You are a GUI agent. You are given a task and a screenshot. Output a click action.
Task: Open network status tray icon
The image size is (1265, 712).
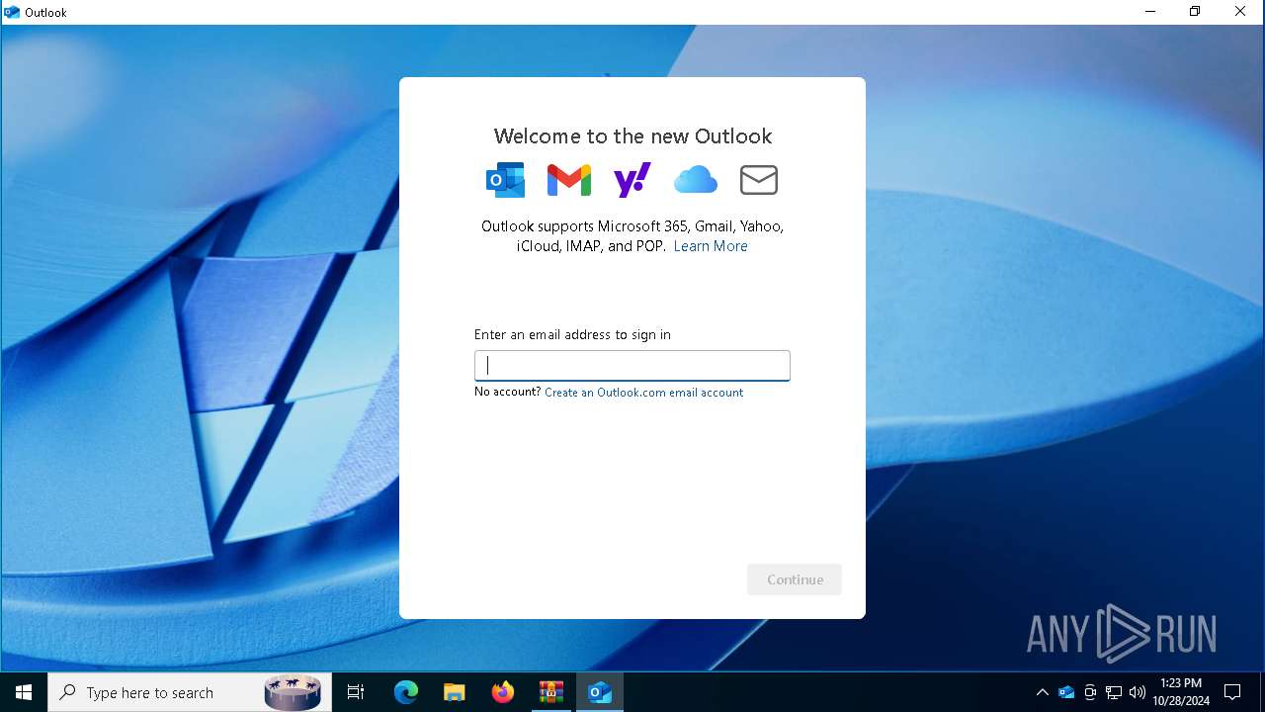pyautogui.click(x=1114, y=692)
